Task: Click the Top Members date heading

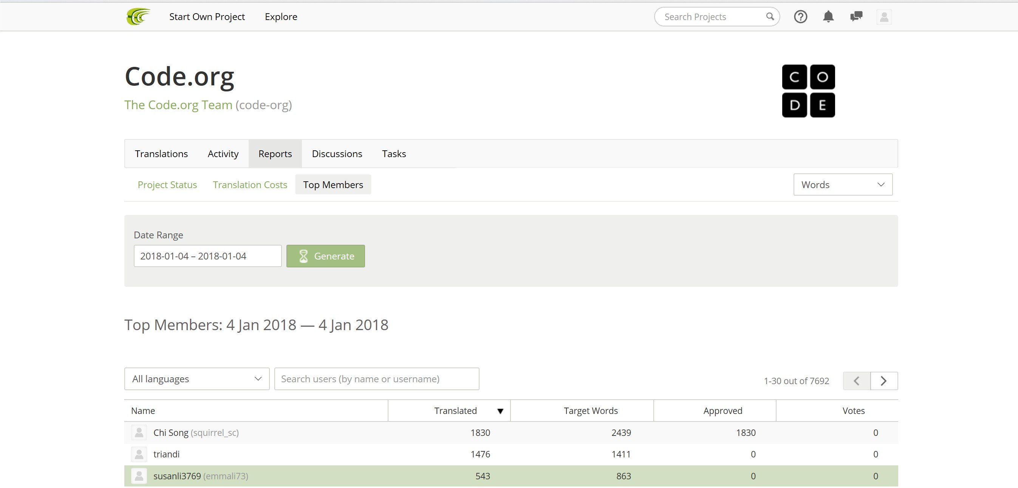Action: click(256, 325)
